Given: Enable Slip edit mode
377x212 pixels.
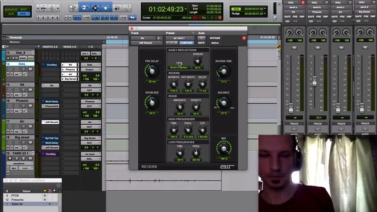Looking at the screenshot, I should click(x=11, y=14).
